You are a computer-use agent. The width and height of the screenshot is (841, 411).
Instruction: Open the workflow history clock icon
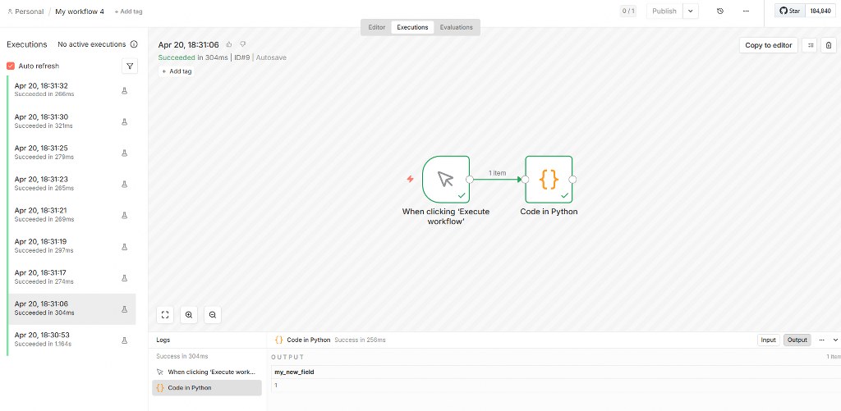(720, 11)
